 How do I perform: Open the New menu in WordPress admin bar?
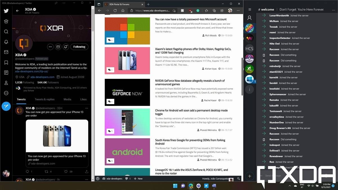(x=138, y=178)
